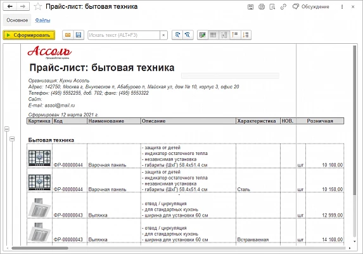This screenshot has height=254, width=363.
Task: Go back with the left arrow
Action: click(10, 6)
